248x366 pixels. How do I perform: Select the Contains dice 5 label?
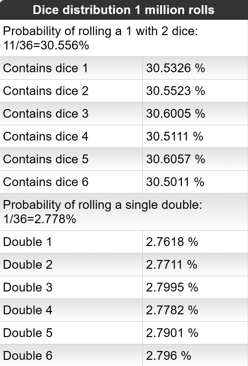(x=46, y=159)
